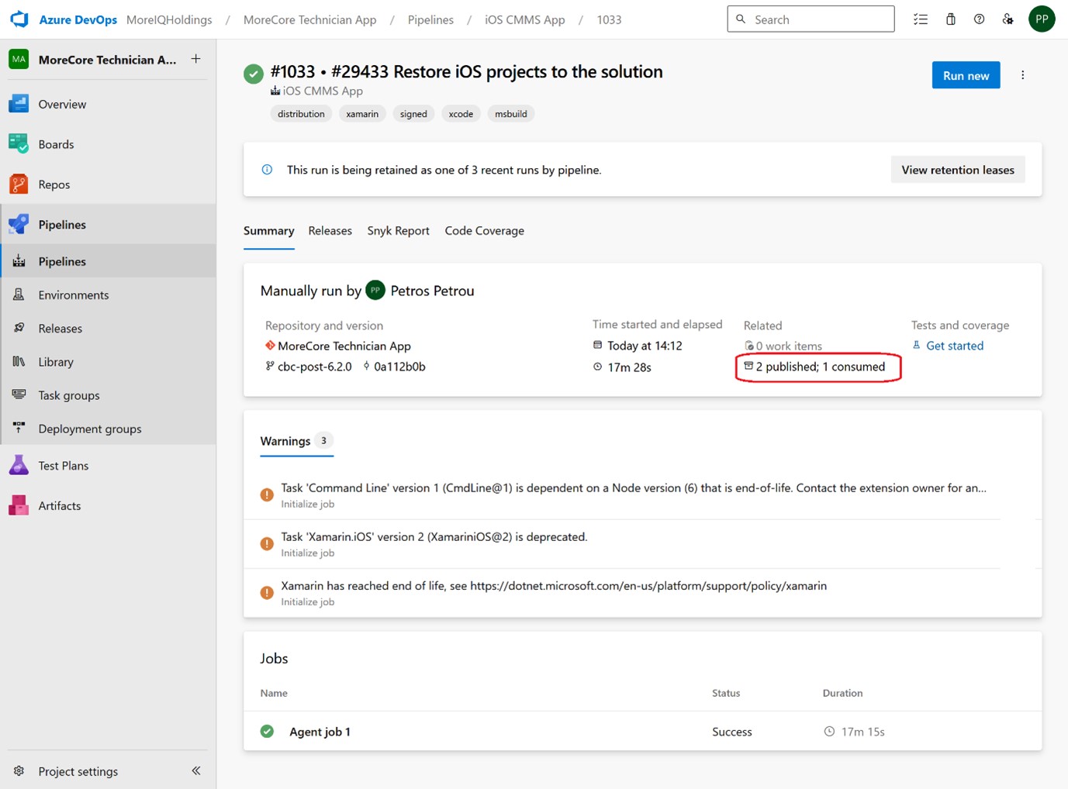Open Agent job 1 row

(x=320, y=732)
